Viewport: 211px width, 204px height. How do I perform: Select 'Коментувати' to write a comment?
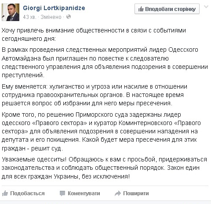pos(84,193)
